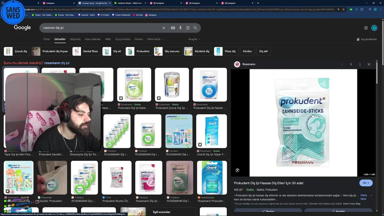Open Daha Fazla Bilgi copyright link
The height and width of the screenshot is (216, 384).
click(352, 204)
